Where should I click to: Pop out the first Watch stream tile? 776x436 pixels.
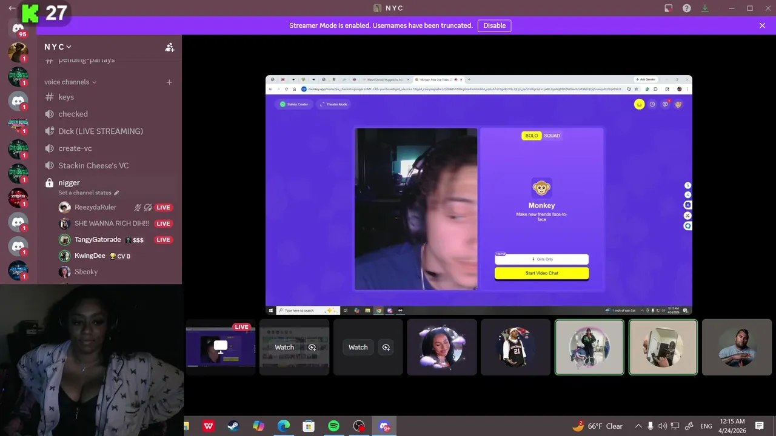coord(312,348)
